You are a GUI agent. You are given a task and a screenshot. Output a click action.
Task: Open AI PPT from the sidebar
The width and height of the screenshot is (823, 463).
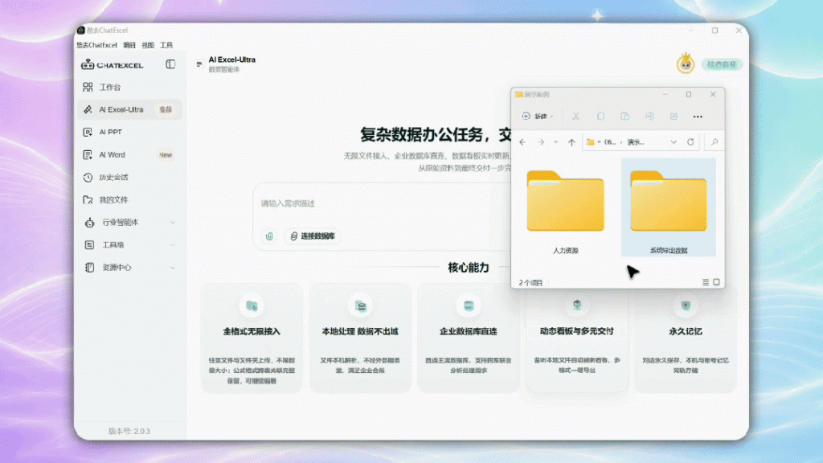(129, 133)
